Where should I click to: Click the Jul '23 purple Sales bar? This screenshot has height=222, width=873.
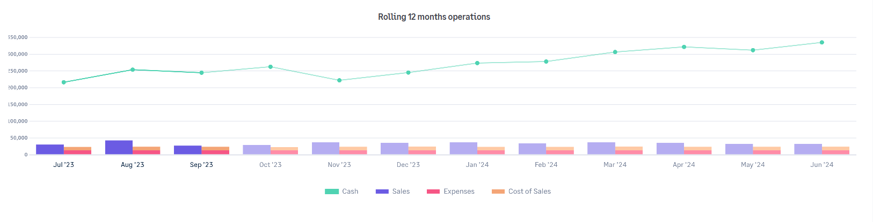pos(50,150)
